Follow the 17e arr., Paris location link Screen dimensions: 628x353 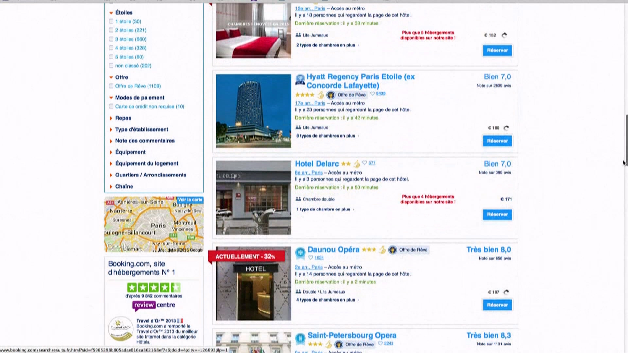[310, 103]
